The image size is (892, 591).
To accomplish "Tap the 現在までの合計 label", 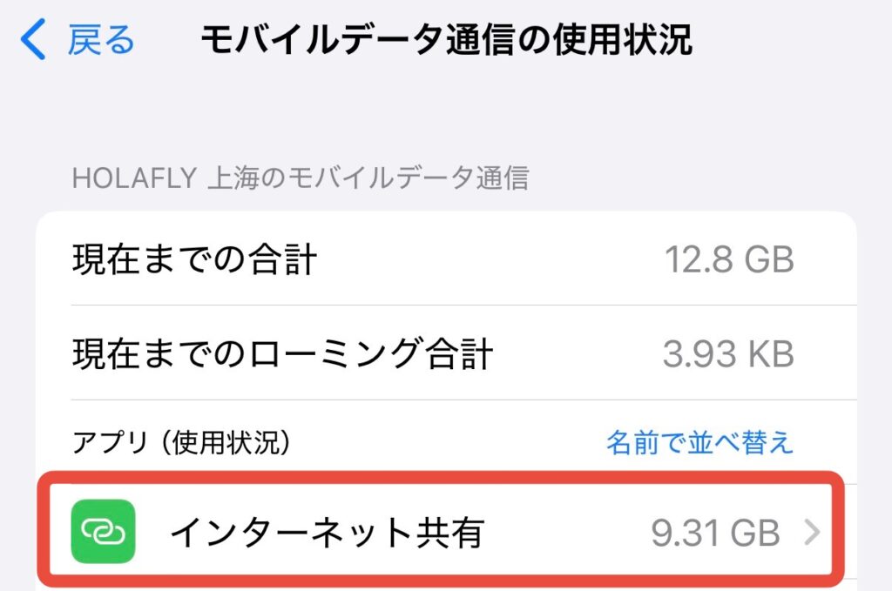I will tap(194, 259).
